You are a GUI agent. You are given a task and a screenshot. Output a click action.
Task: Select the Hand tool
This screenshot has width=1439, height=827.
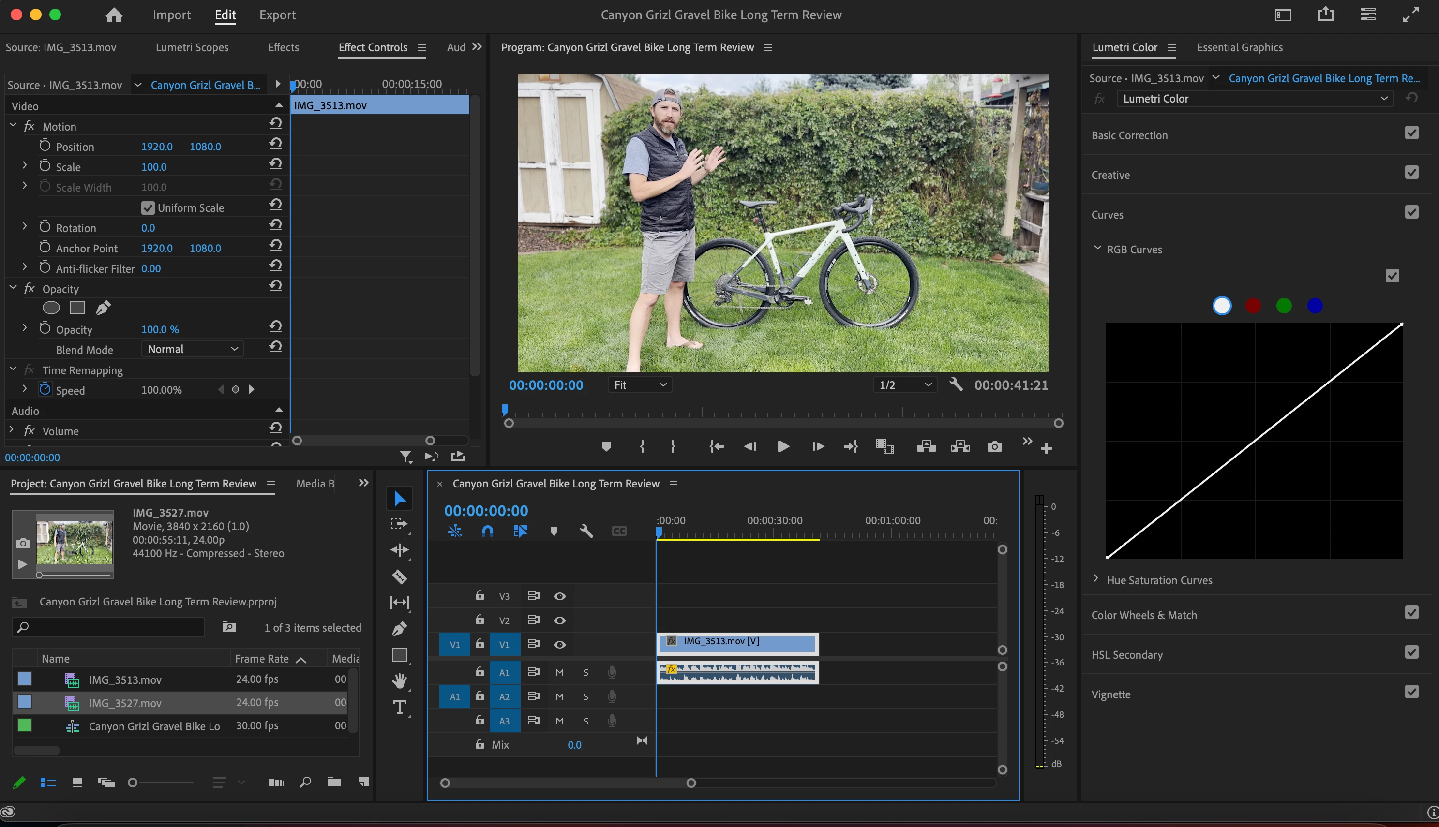pyautogui.click(x=399, y=680)
